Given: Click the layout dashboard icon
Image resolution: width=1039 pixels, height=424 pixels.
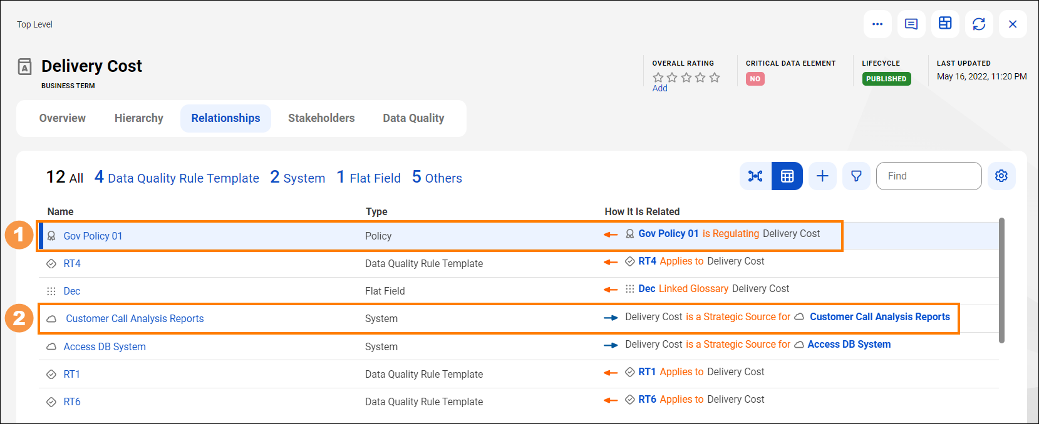Looking at the screenshot, I should (x=945, y=24).
